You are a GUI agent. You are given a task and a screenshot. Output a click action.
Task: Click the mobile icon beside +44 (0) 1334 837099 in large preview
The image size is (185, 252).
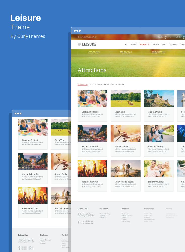click(78, 223)
